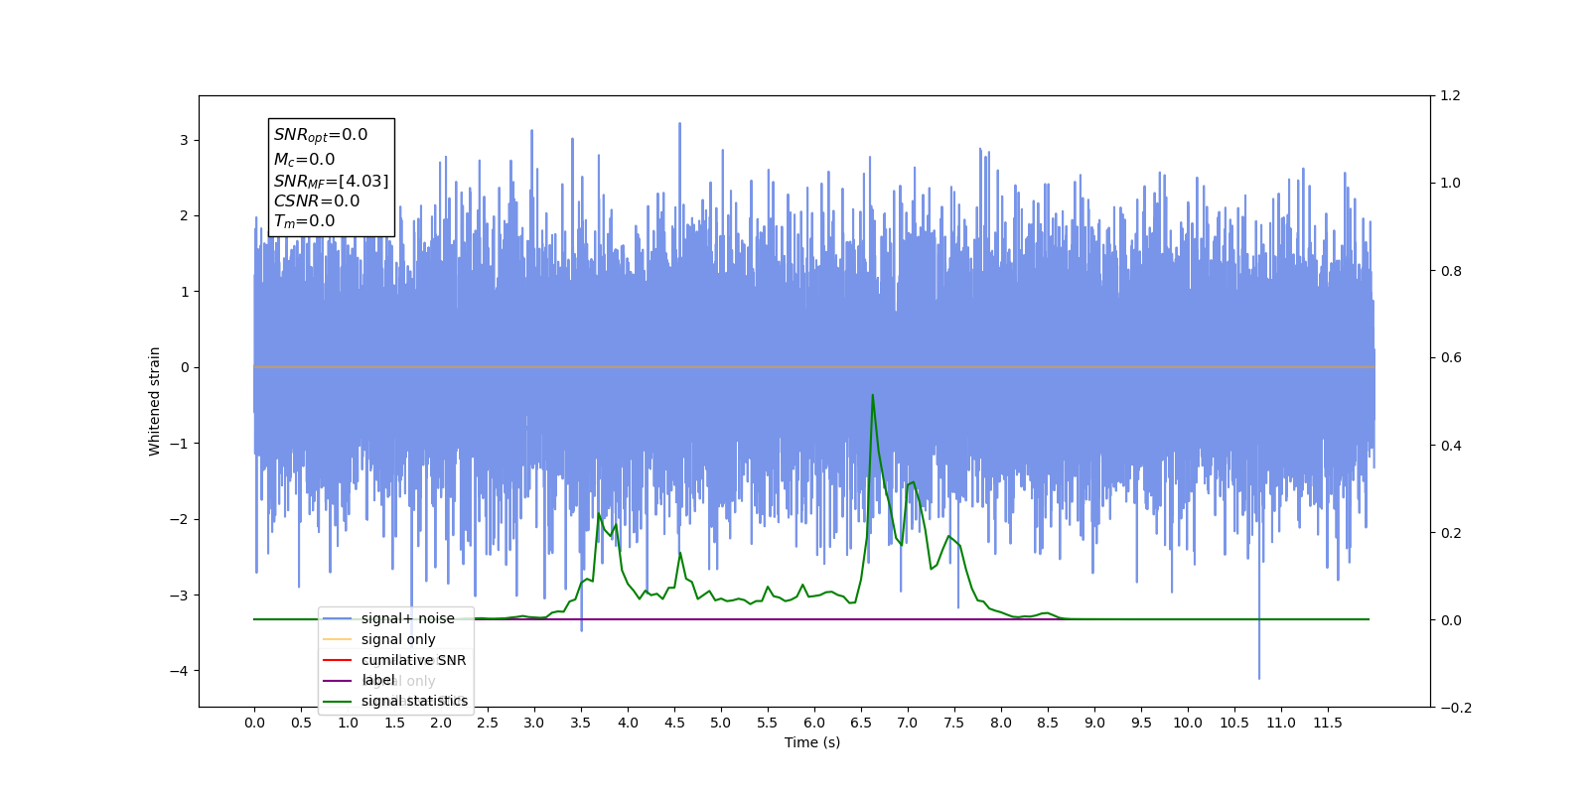Click the 'signal+ noise' legend entry
The image size is (1589, 794).
(407, 618)
